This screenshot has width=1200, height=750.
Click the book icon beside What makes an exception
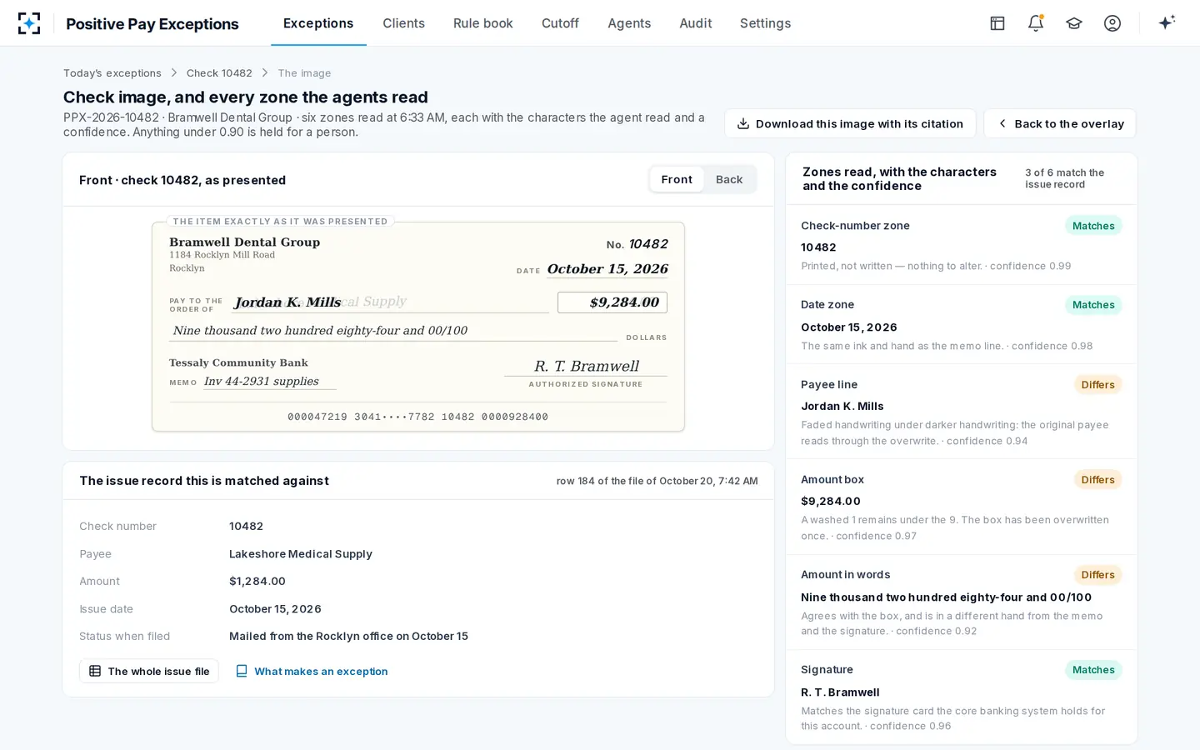point(242,671)
